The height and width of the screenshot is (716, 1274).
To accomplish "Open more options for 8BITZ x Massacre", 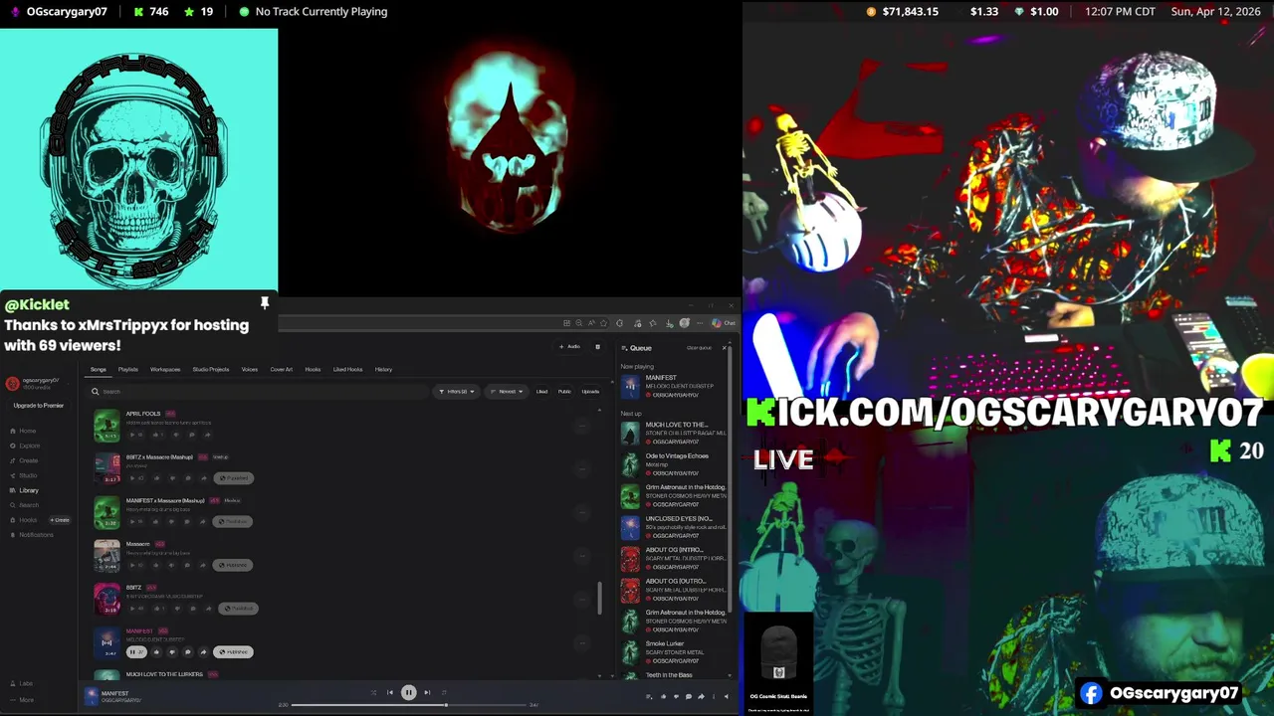I will pos(582,469).
